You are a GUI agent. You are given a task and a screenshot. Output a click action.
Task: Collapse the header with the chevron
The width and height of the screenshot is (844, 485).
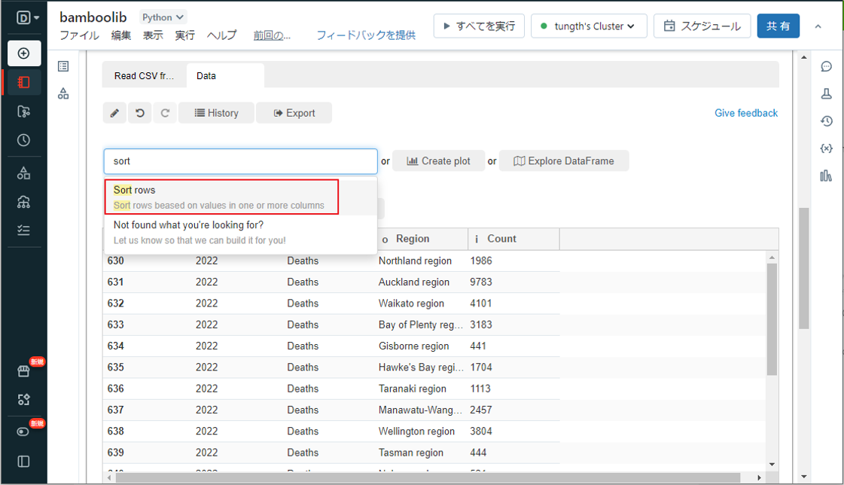tap(818, 26)
